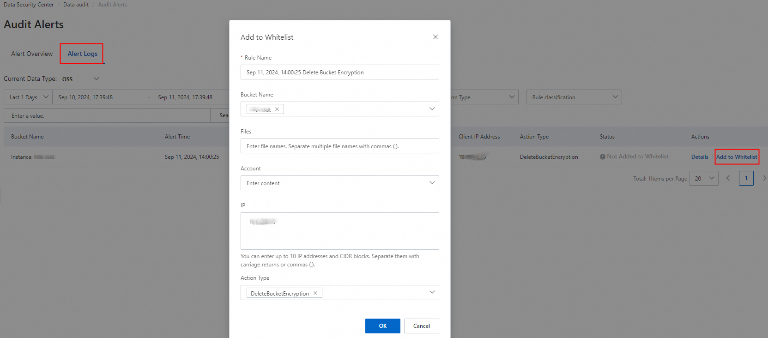Confirm with the OK button

coord(382,326)
